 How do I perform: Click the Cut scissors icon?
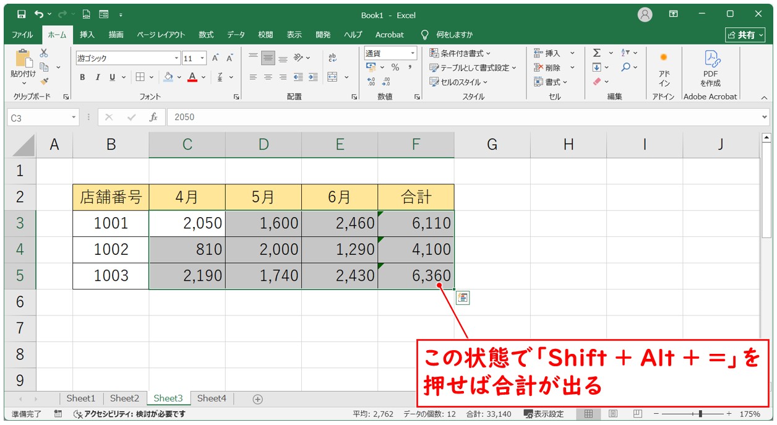coord(44,53)
